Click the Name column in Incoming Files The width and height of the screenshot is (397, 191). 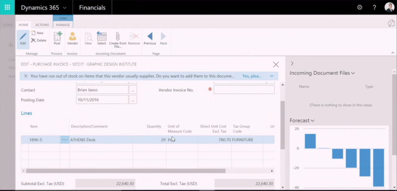tap(304, 86)
